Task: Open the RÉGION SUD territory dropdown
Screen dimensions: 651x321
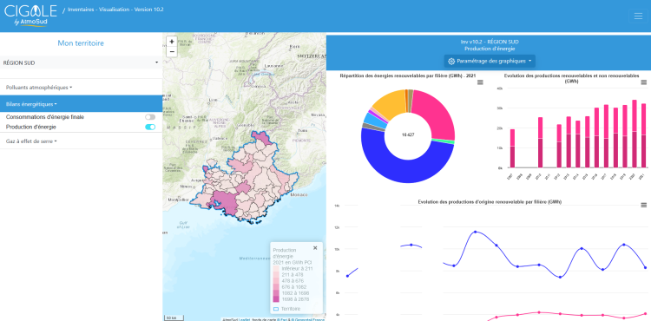Action: [x=81, y=62]
